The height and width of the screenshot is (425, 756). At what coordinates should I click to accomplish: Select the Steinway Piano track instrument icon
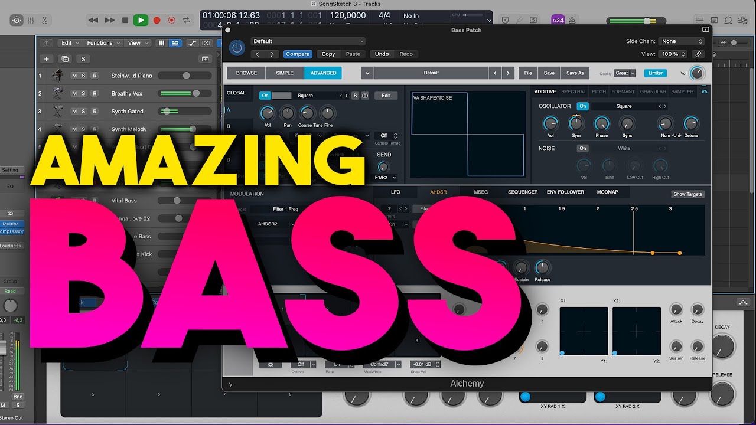pos(58,76)
